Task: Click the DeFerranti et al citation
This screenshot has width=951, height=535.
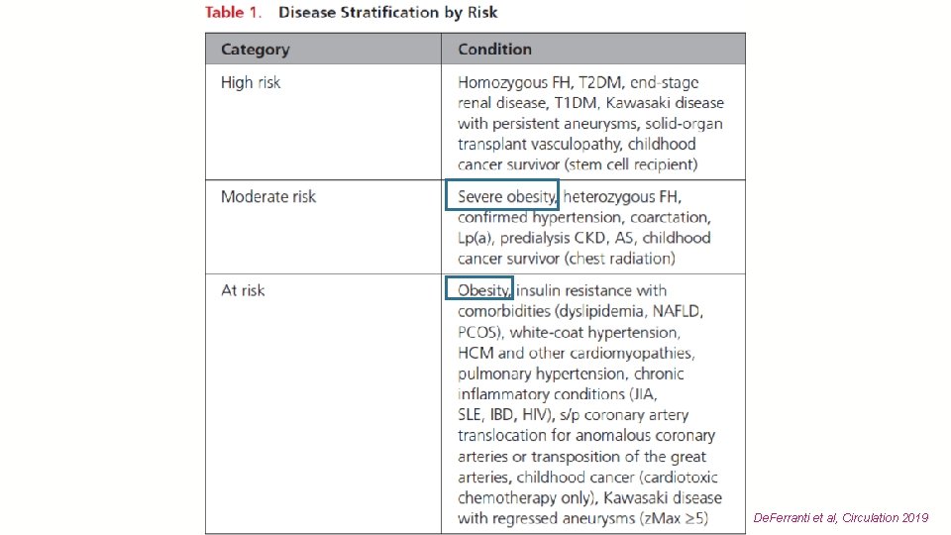Action: point(841,517)
